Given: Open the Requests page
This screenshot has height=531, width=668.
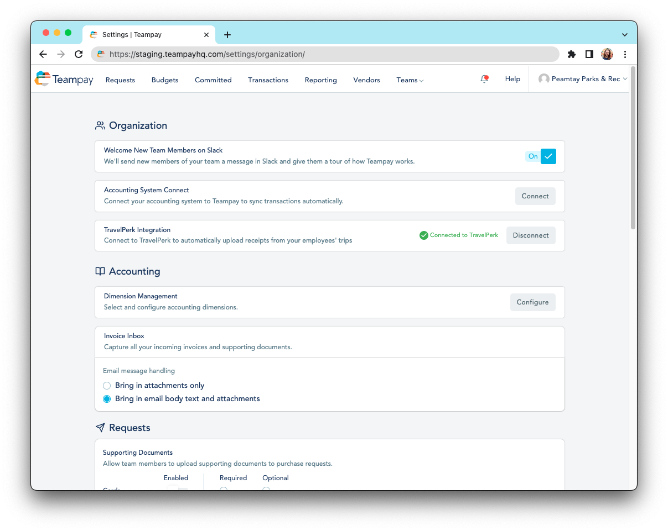Looking at the screenshot, I should point(120,80).
